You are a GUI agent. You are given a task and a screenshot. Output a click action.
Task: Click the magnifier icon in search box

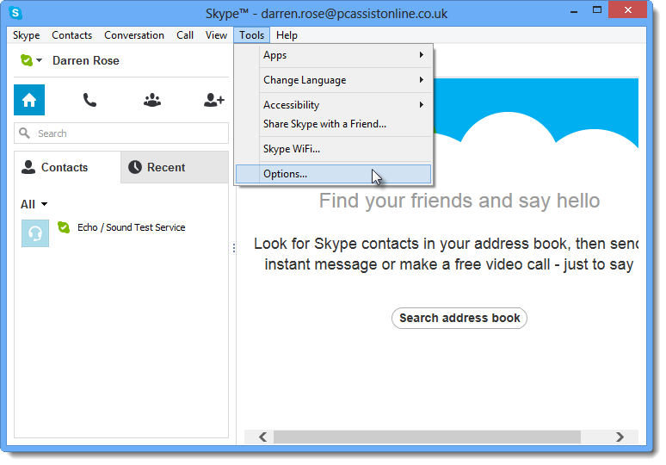[25, 133]
